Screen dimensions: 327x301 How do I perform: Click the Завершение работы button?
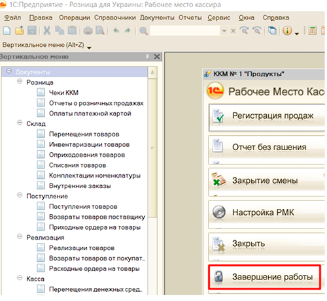(x=264, y=277)
